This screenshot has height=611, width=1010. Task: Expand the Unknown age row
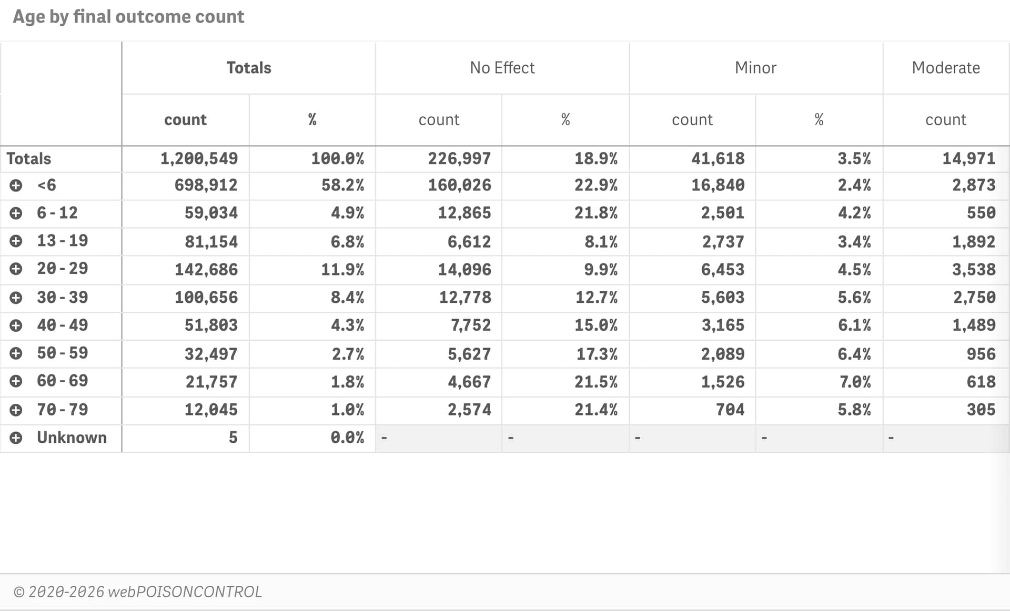[16, 437]
